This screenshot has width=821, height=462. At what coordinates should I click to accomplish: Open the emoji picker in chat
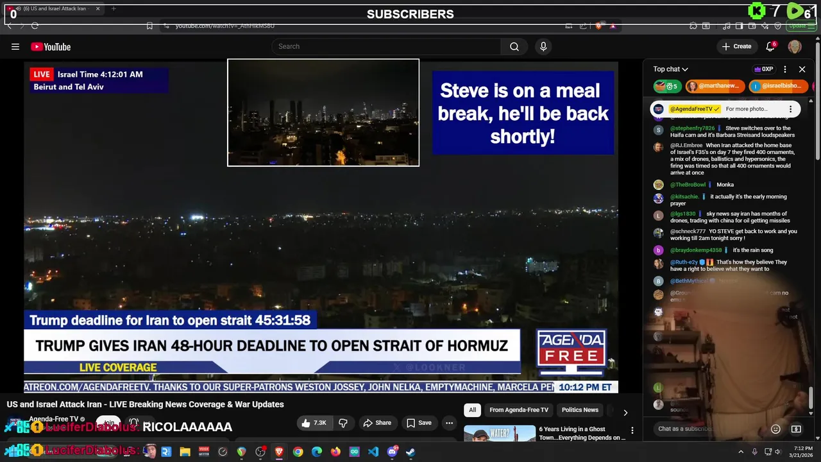(775, 429)
